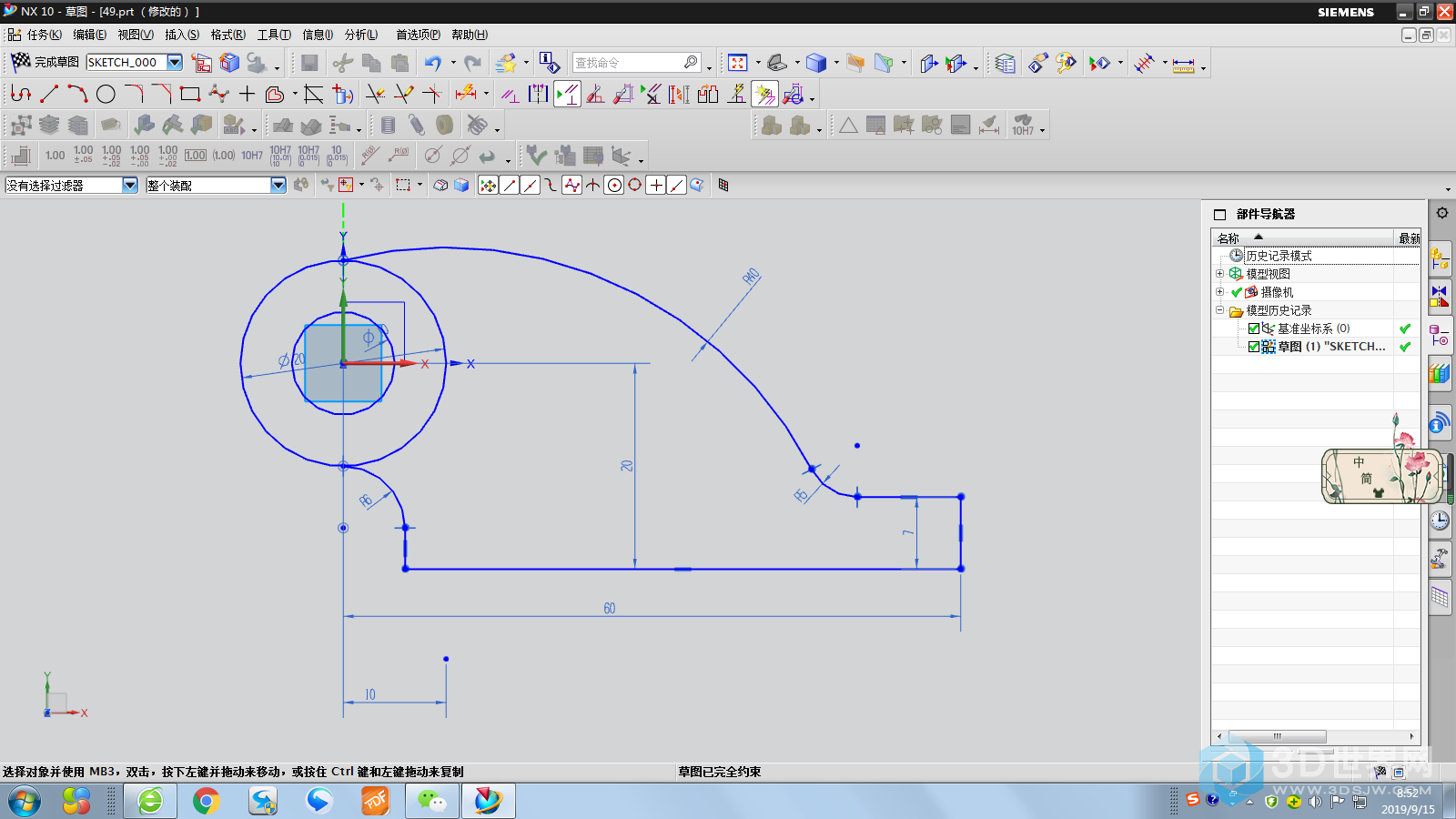Image resolution: width=1456 pixels, height=819 pixels.
Task: Select the Rectangle sketch tool
Action: 190,94
